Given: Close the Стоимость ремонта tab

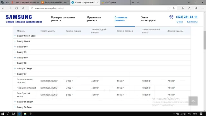Looking at the screenshot, I should click(98, 2).
